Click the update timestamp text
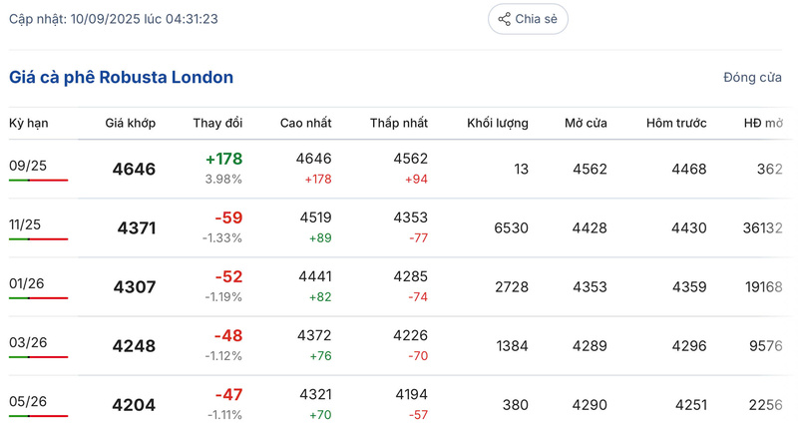This screenshot has height=425, width=798. coord(114,19)
